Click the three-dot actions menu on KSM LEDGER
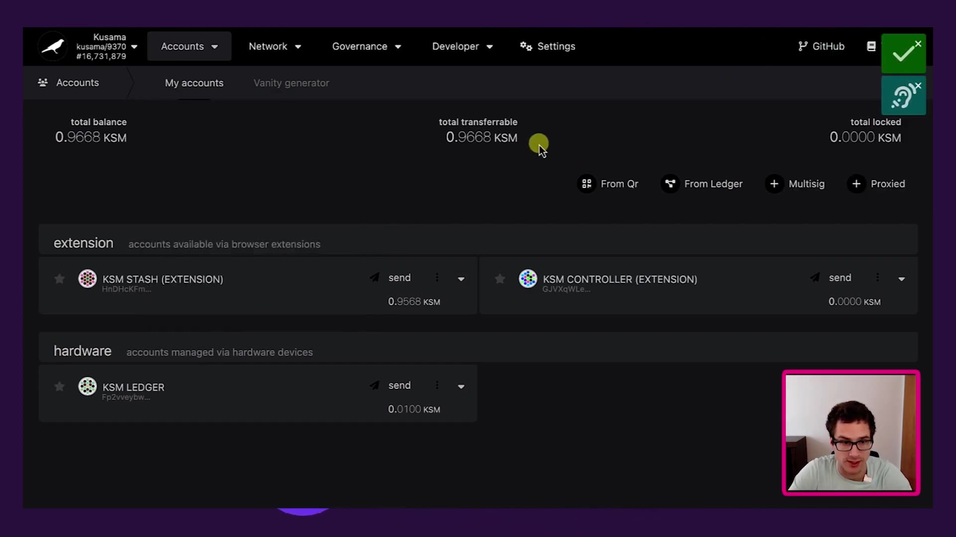The image size is (956, 537). (437, 386)
